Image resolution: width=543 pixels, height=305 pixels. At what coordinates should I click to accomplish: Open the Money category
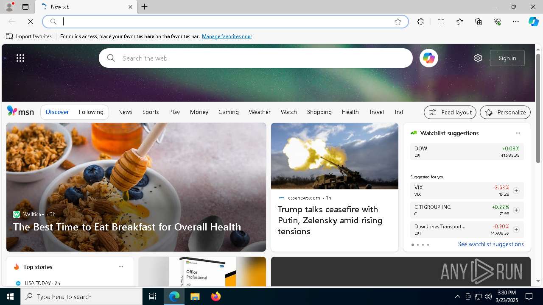click(199, 112)
